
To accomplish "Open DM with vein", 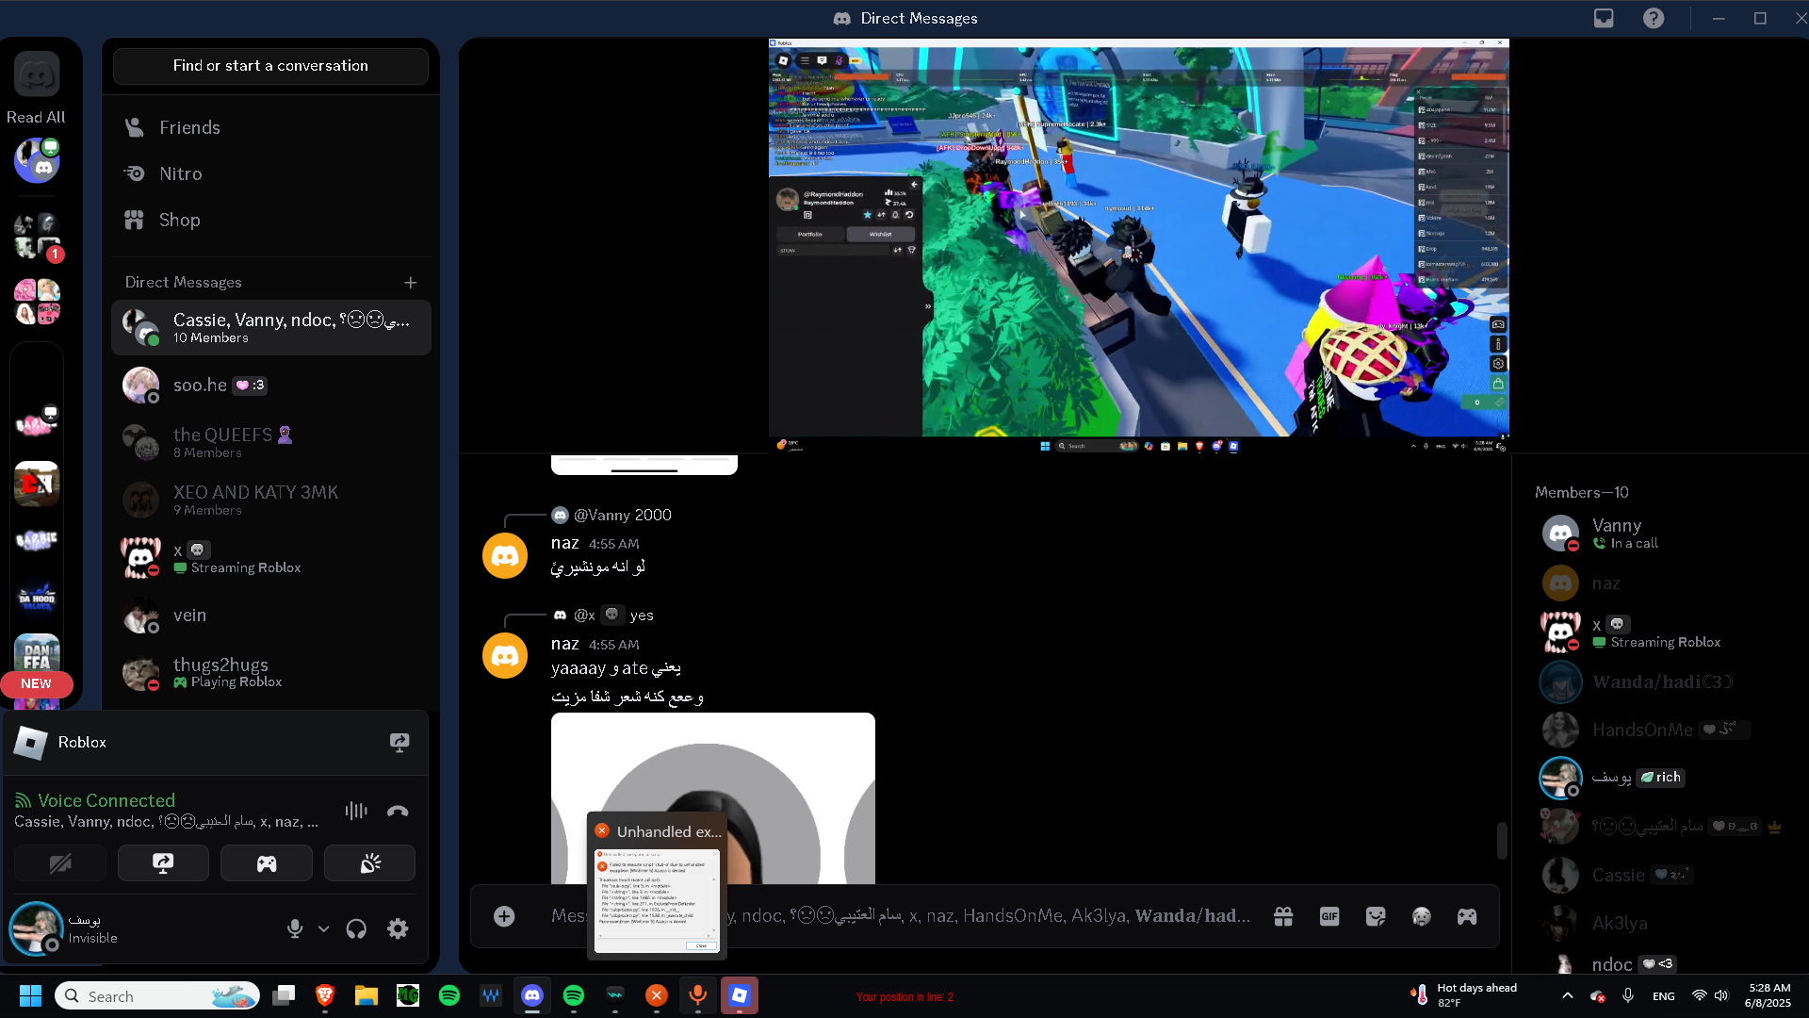I will (270, 616).
